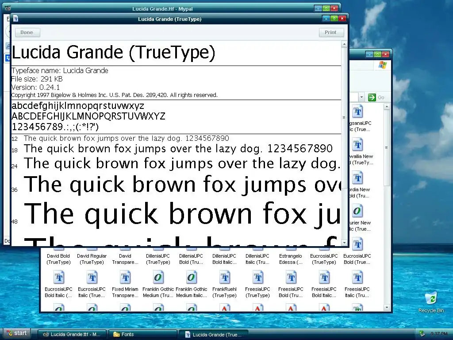This screenshot has width=453, height=340.
Task: Open the Recycle Bin desktop icon
Action: pyautogui.click(x=431, y=302)
